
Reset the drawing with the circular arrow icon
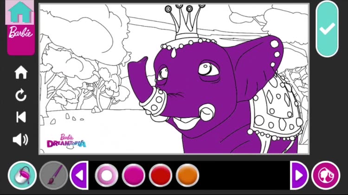[21, 95]
